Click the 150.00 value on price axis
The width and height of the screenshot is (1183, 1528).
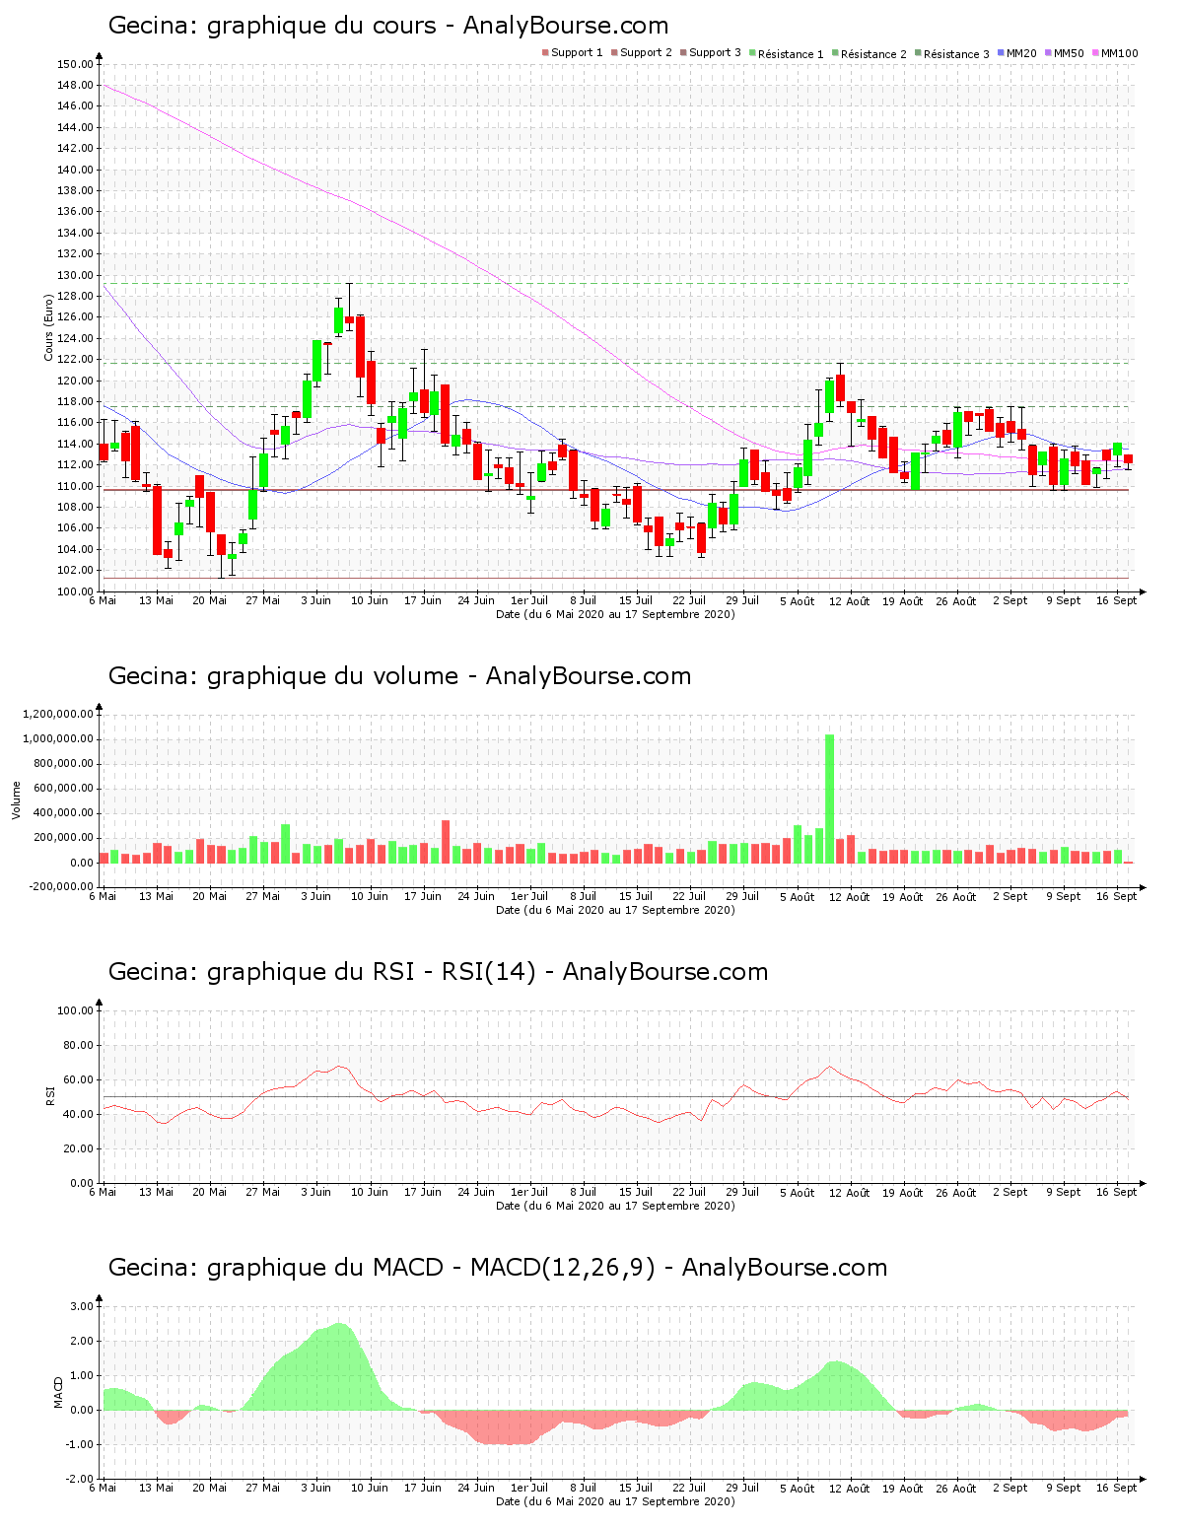click(x=76, y=64)
